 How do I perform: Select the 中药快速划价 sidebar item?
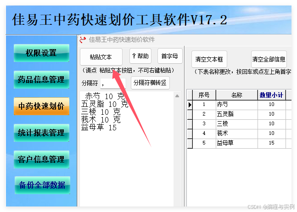(41, 106)
